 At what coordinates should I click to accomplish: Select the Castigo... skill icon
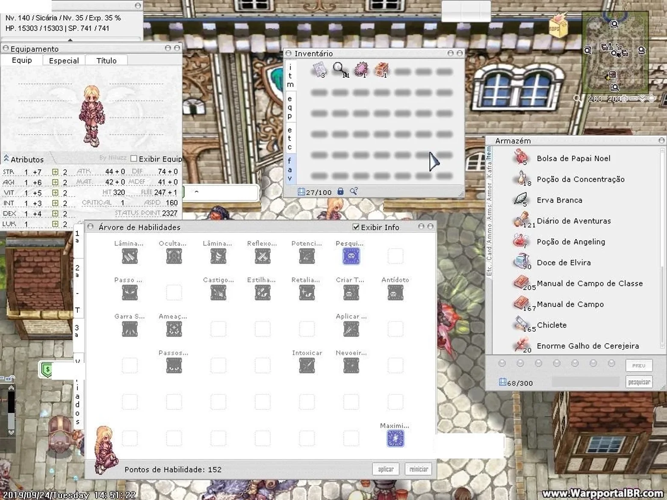218,293
